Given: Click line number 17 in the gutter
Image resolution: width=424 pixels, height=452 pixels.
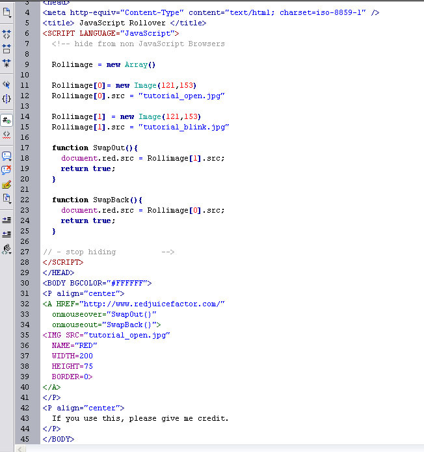Looking at the screenshot, I should tap(25, 148).
